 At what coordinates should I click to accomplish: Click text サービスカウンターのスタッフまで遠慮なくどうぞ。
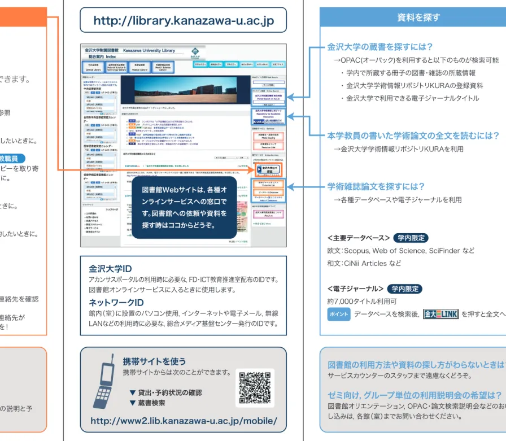400,375
